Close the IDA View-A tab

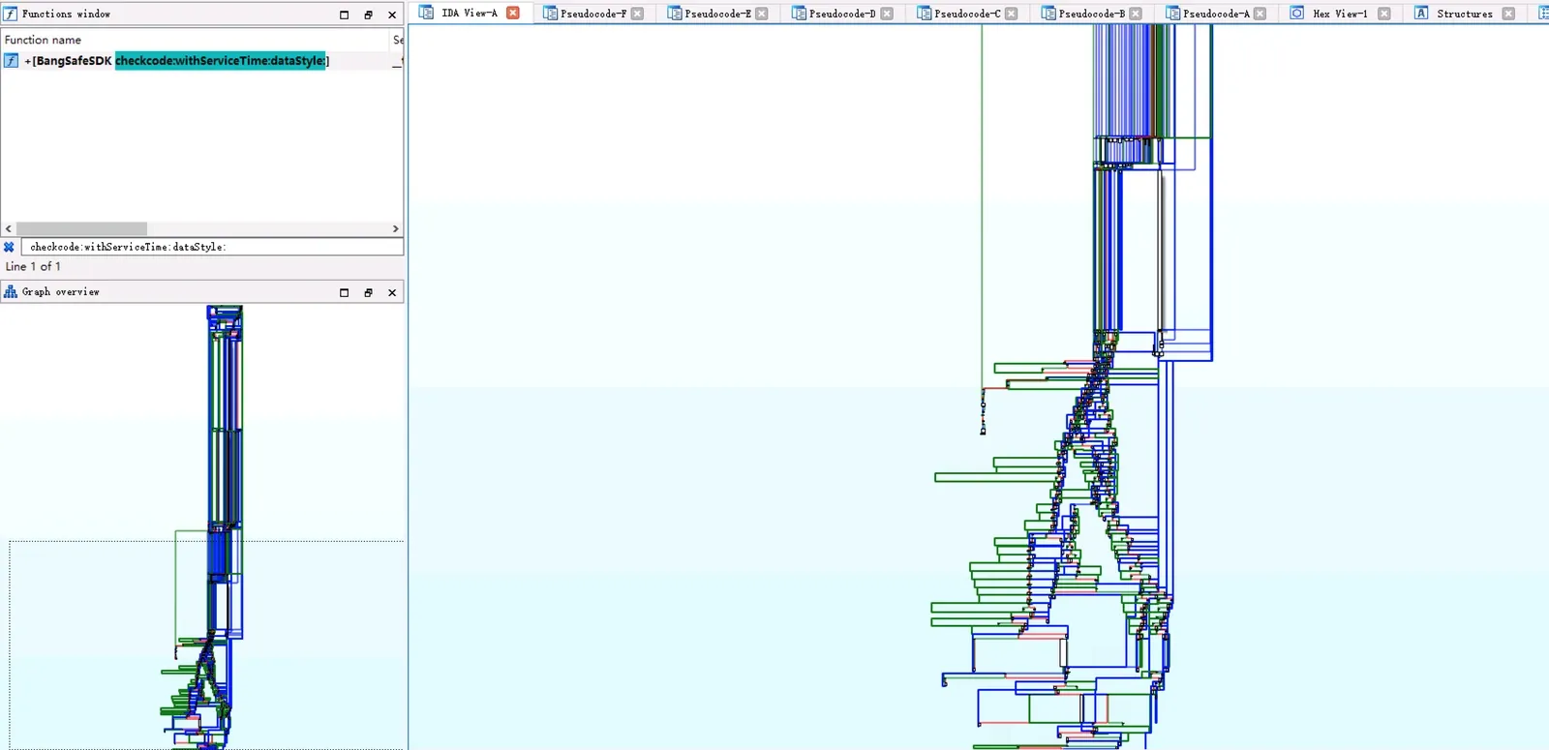513,13
